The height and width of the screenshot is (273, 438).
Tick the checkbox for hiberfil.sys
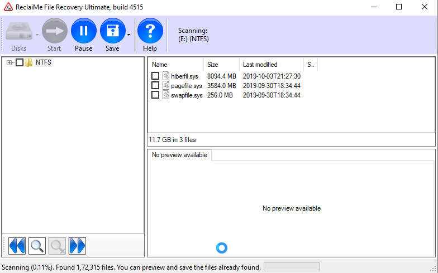[x=155, y=76]
